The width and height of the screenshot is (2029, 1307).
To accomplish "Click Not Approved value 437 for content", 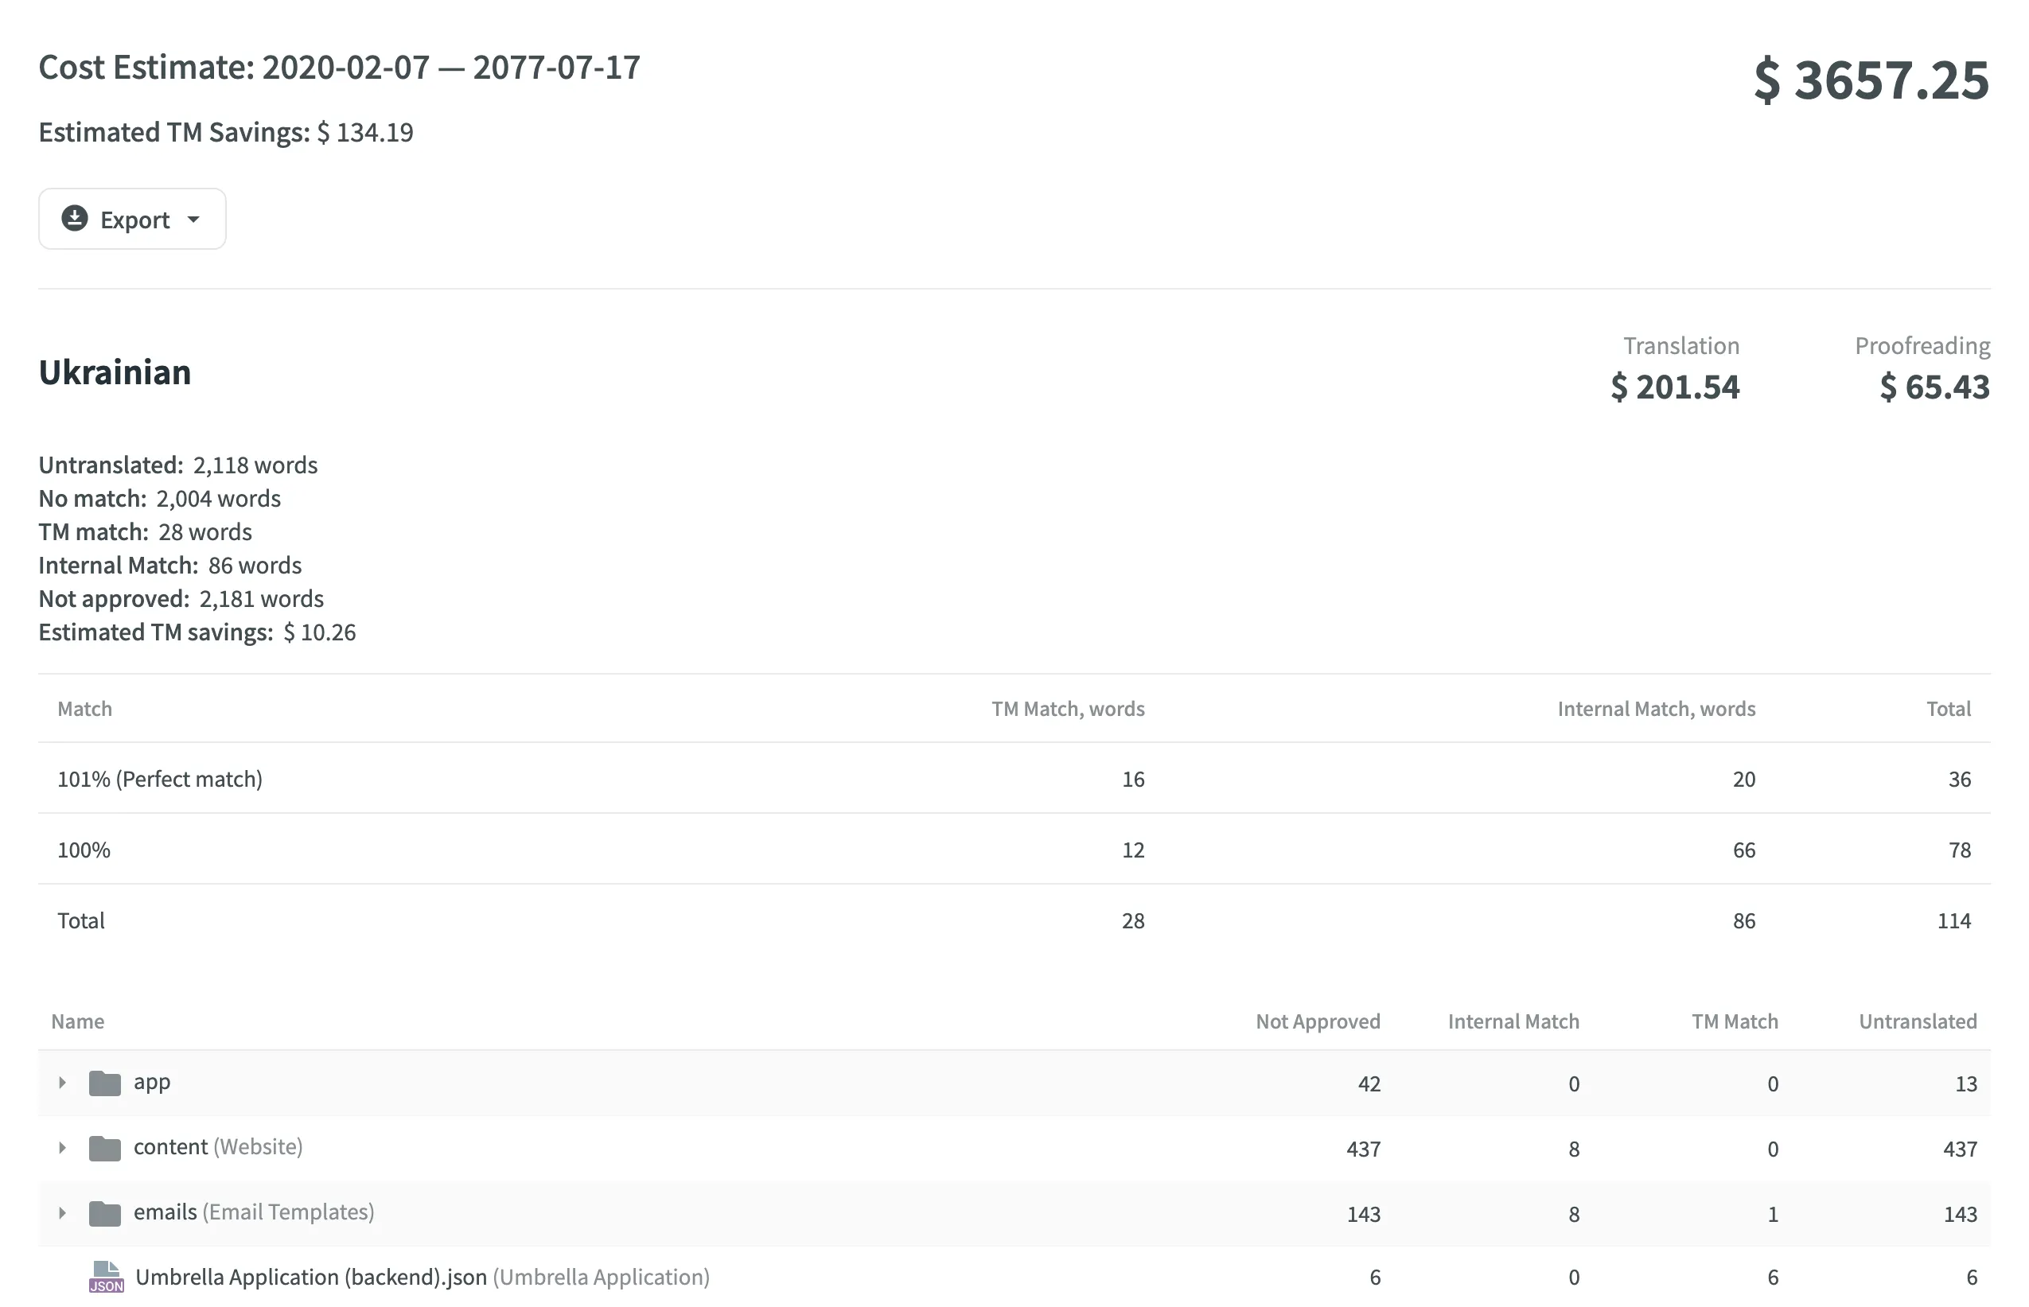I will (x=1364, y=1149).
